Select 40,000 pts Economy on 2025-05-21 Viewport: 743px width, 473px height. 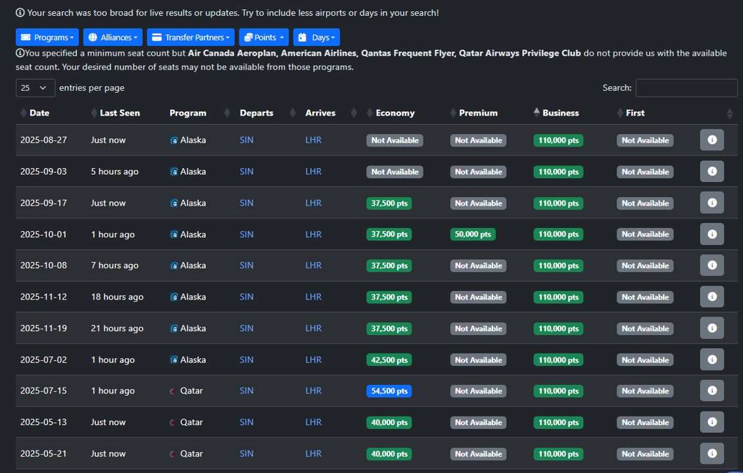coord(389,454)
